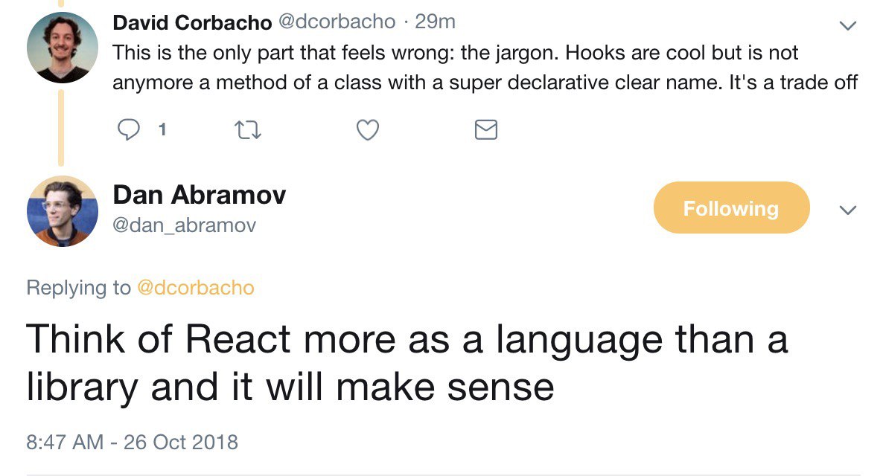Open the David Corbacho name link
The width and height of the screenshot is (883, 476).
click(x=192, y=22)
